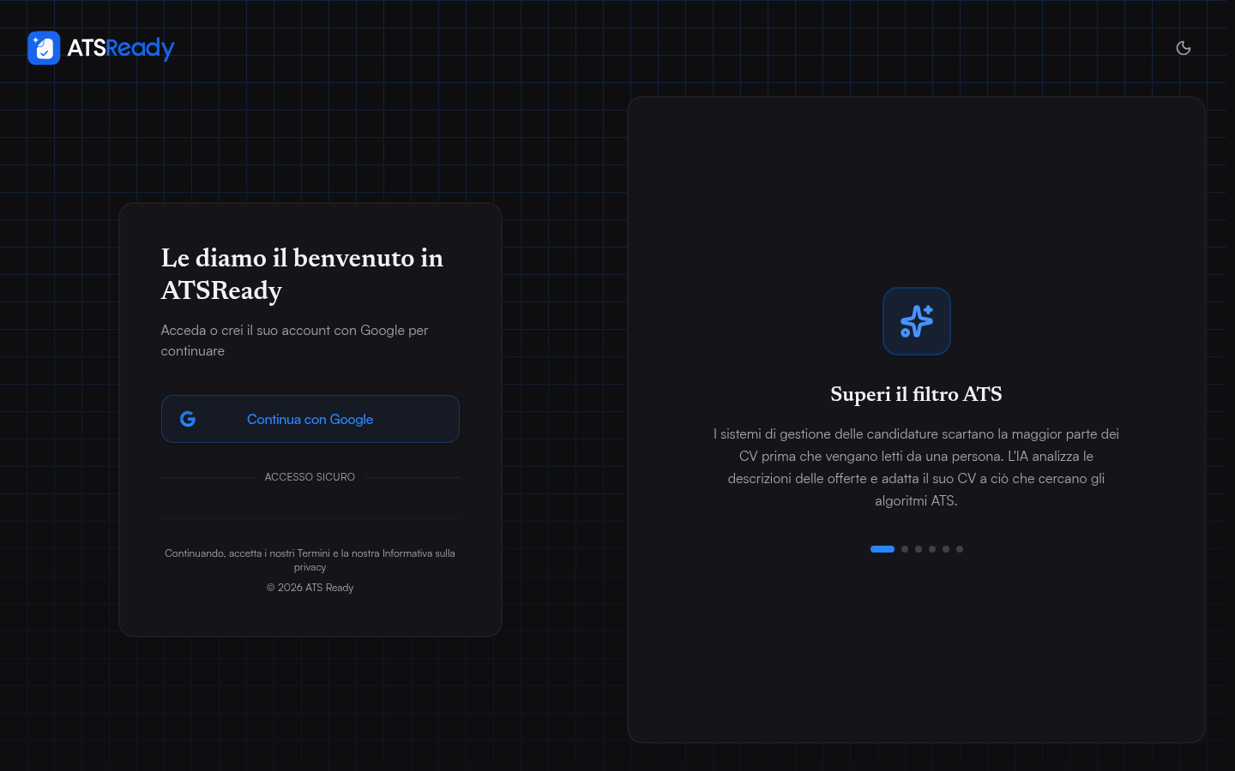This screenshot has height=771, width=1235.
Task: Click the Google G logo icon
Action: coord(188,419)
